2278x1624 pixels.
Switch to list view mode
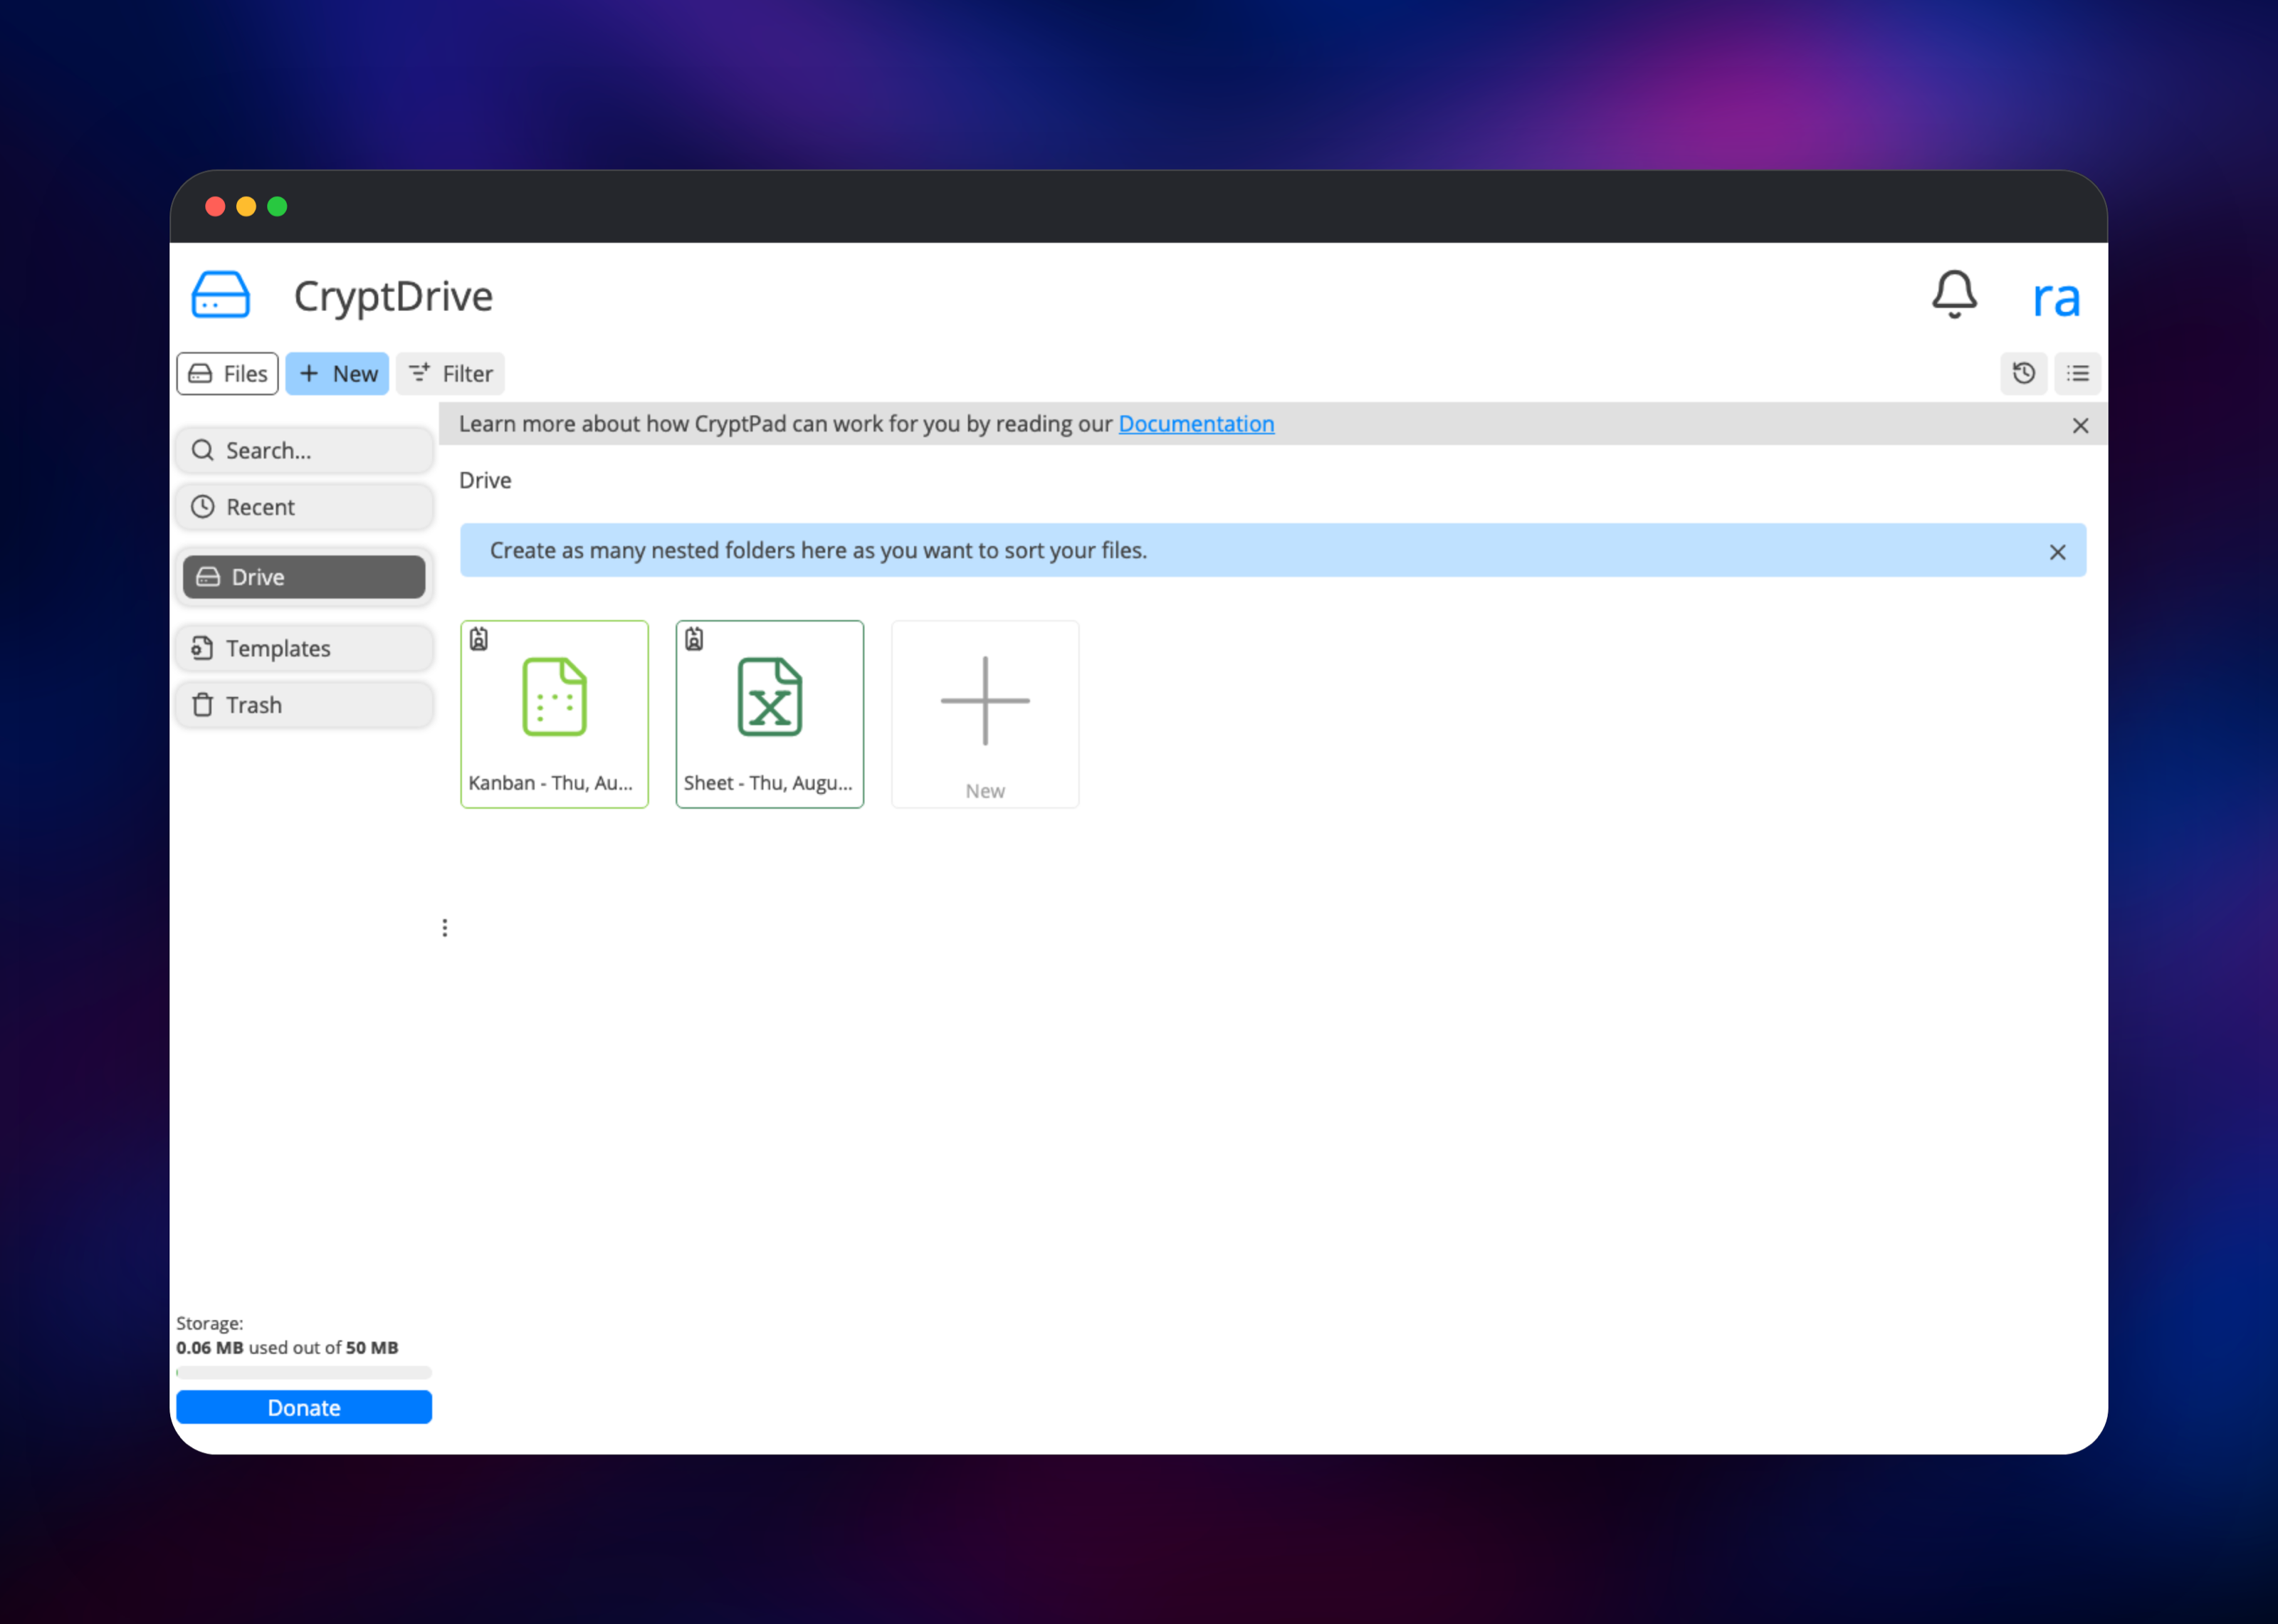pyautogui.click(x=2078, y=374)
